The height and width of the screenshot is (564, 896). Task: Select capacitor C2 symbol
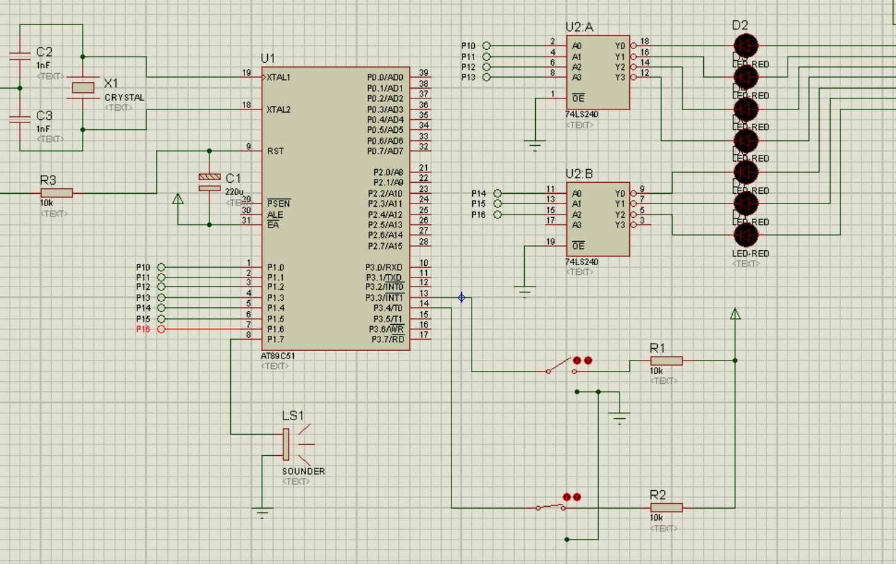click(x=20, y=56)
